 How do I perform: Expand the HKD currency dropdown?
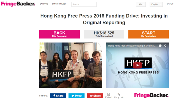pyautogui.click(x=141, y=4)
